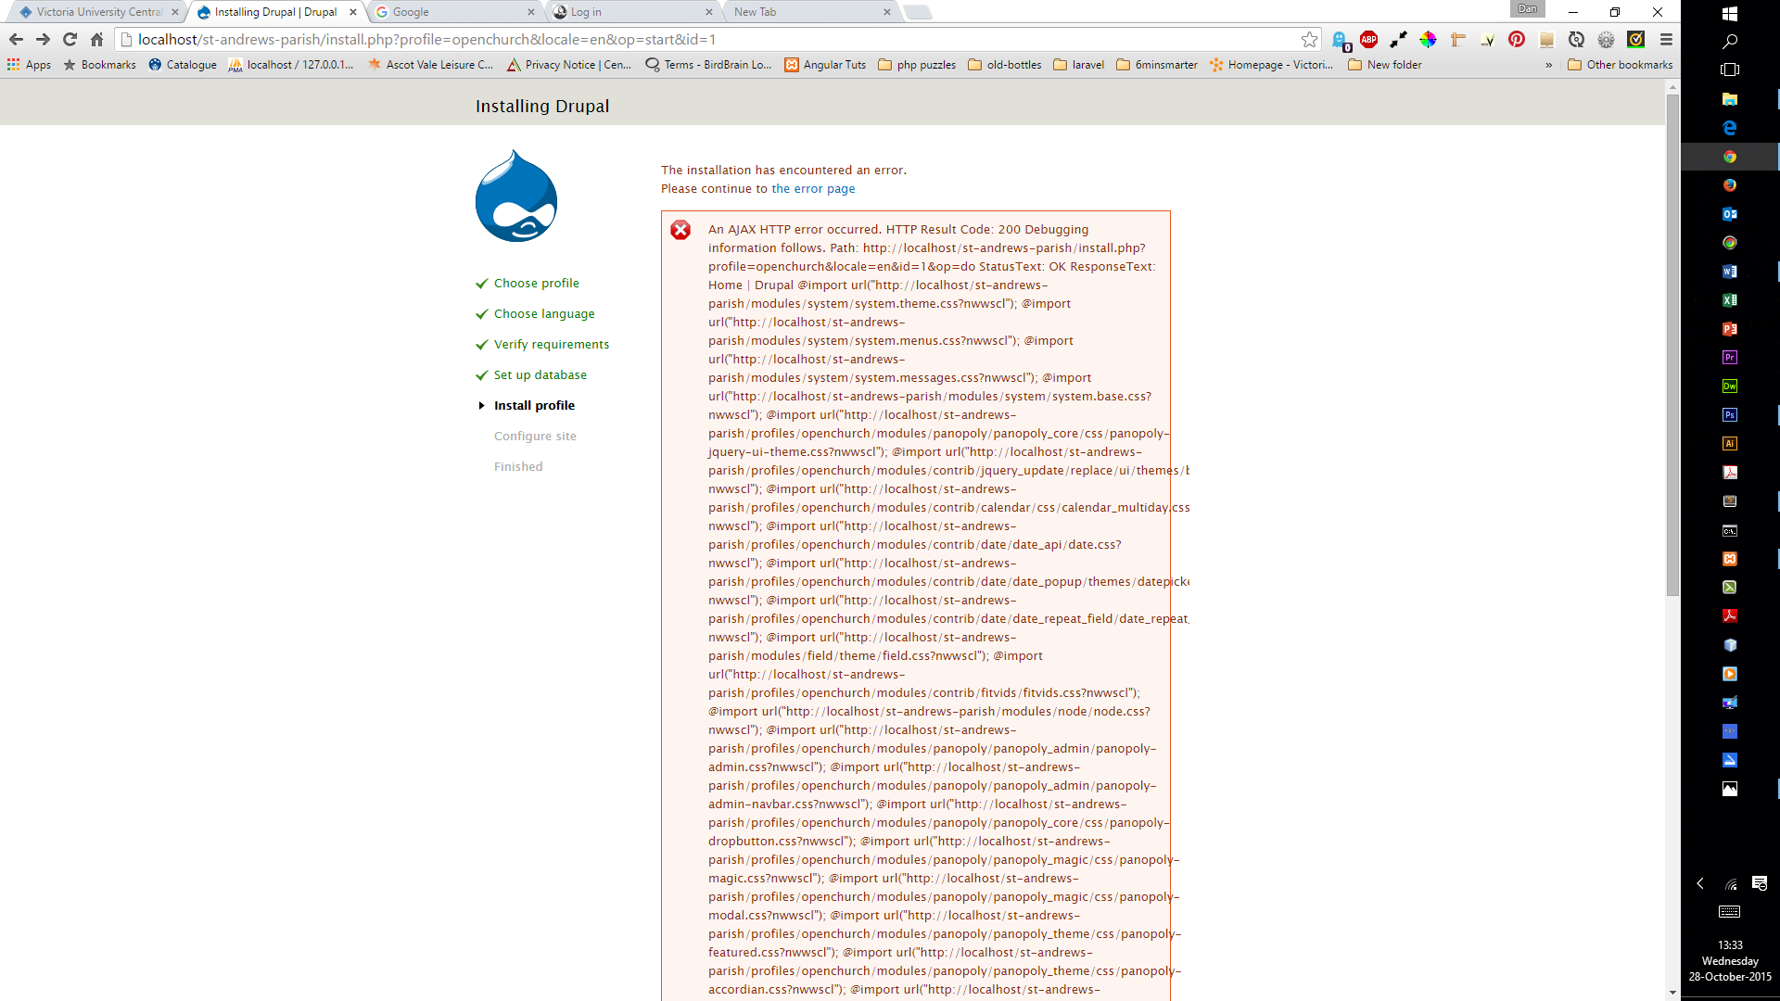Open the touch keyboard tray icon
Image resolution: width=1780 pixels, height=1001 pixels.
click(x=1730, y=912)
